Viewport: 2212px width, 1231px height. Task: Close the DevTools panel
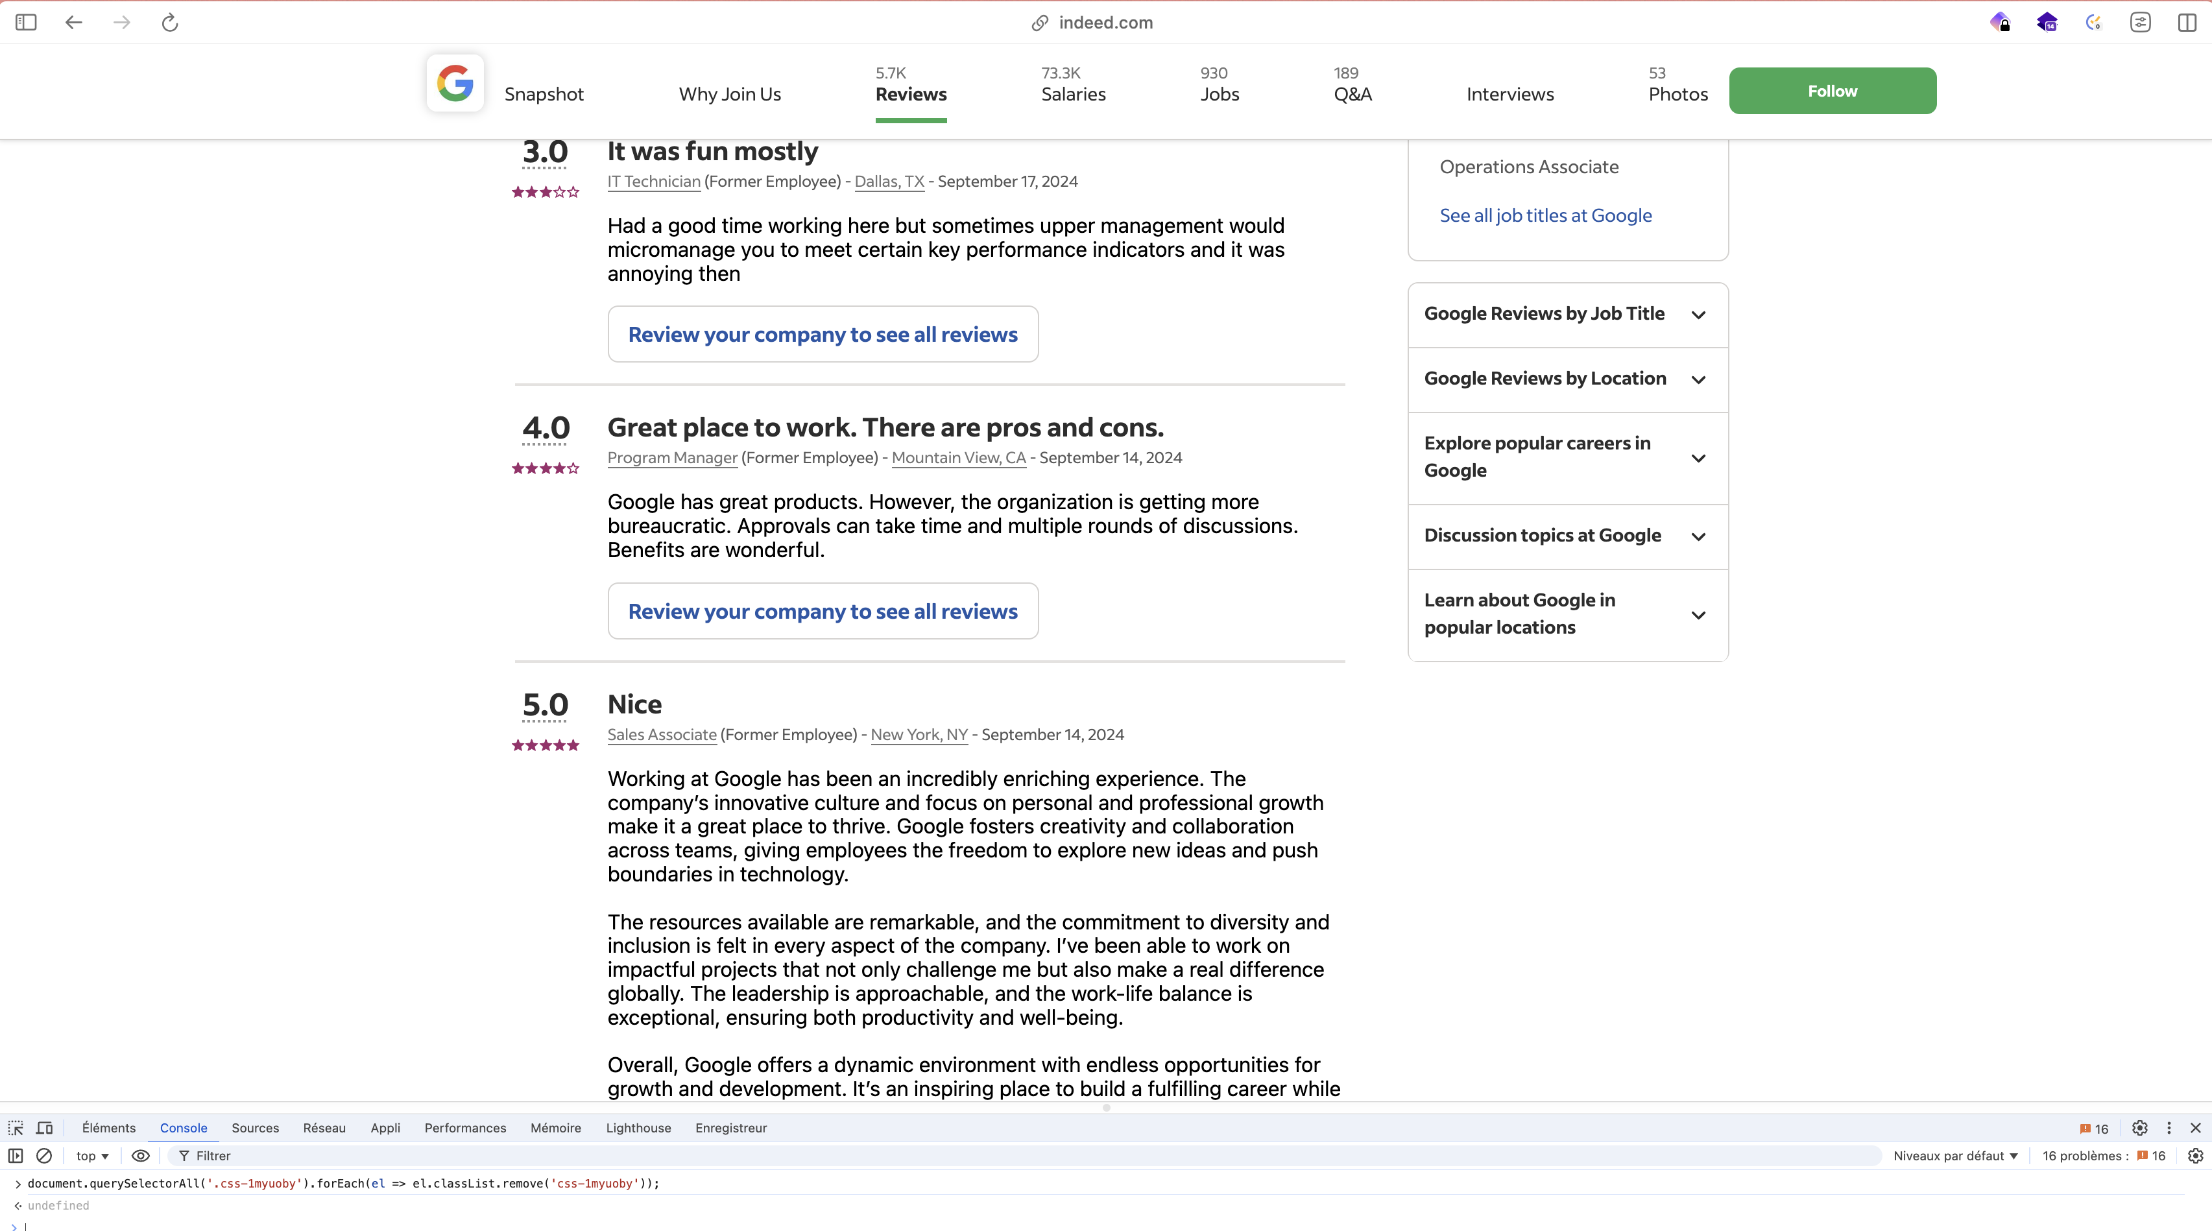point(2196,1128)
